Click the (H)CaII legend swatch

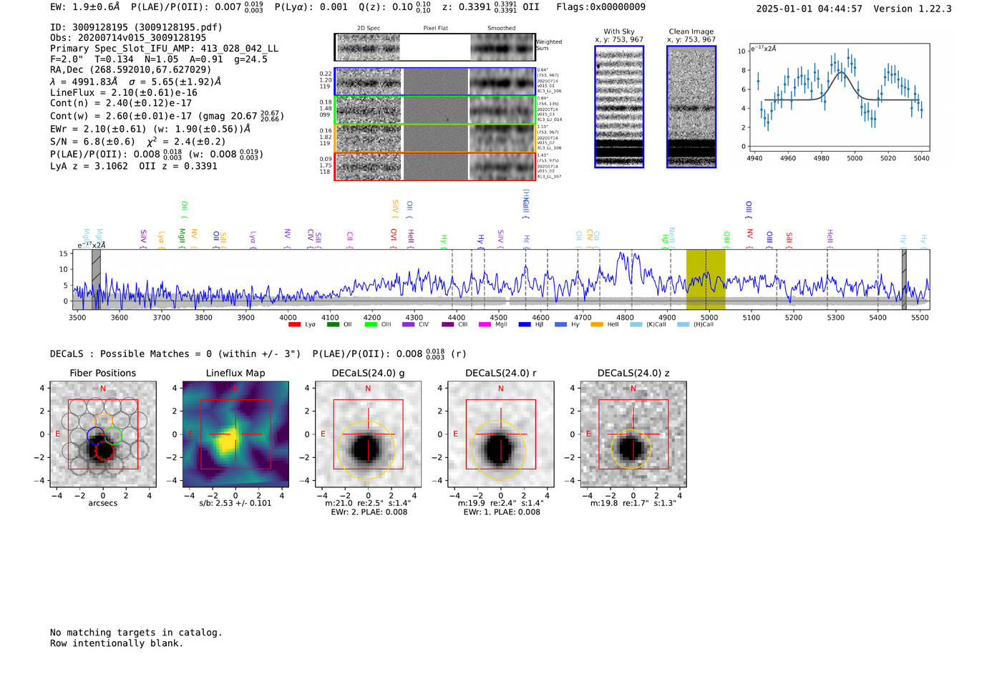coord(683,325)
